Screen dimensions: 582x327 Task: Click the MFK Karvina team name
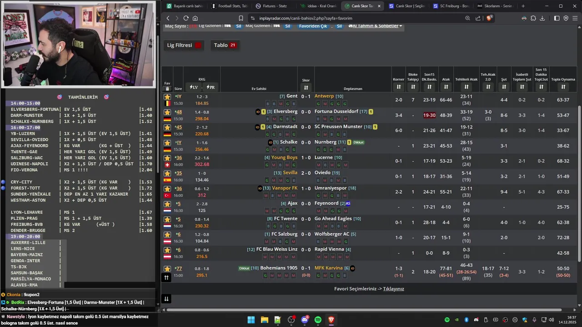pos(329,268)
